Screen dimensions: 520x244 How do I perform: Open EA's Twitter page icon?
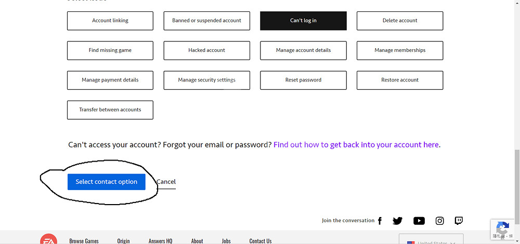398,221
